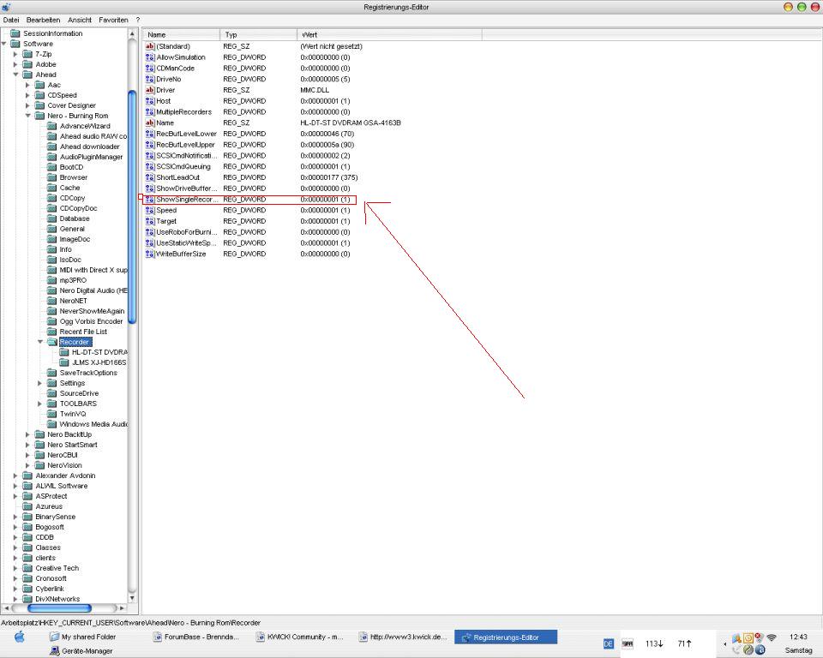Open the Datei menu
The width and height of the screenshot is (823, 658).
pos(11,20)
